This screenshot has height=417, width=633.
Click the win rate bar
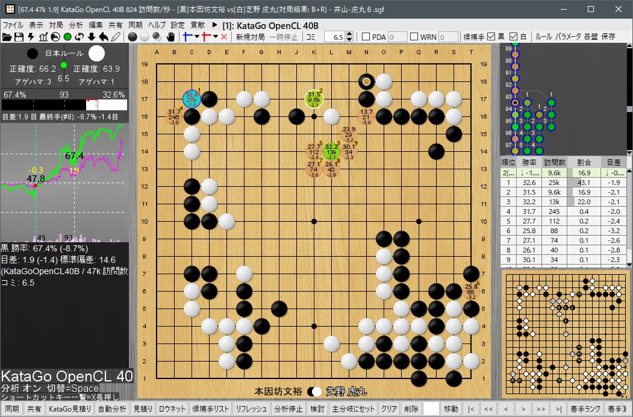click(x=64, y=105)
